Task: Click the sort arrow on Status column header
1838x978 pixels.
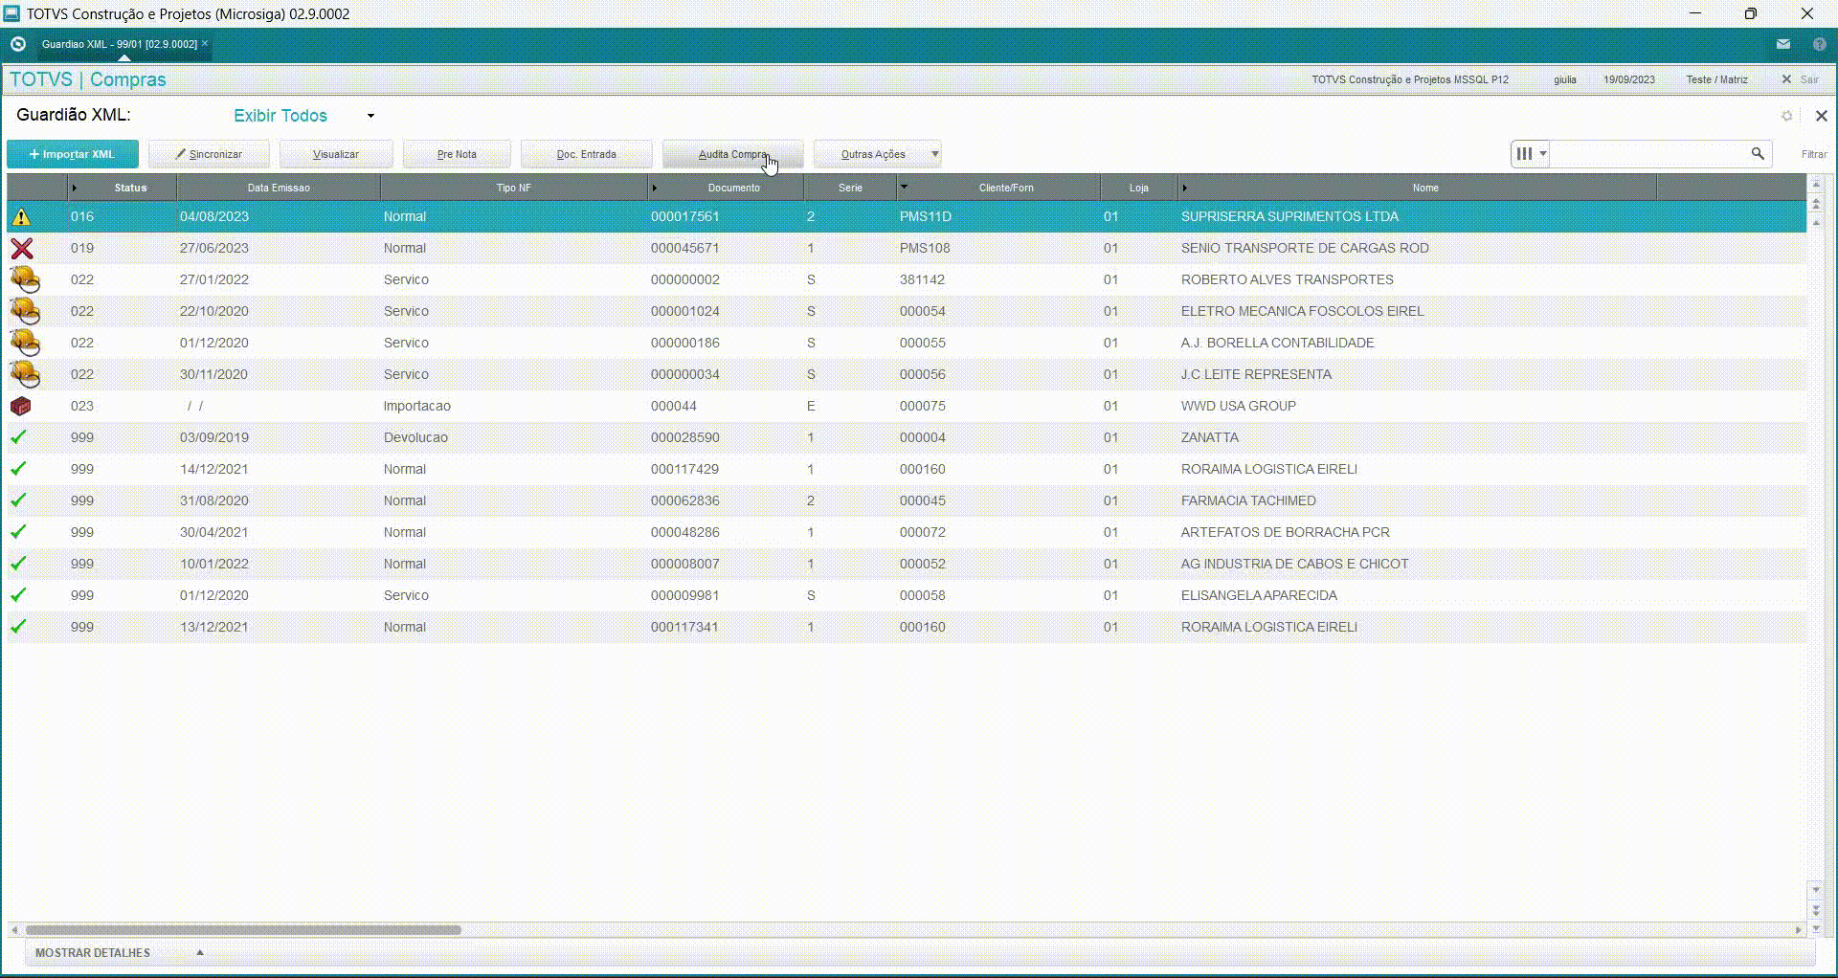Action: coord(74,188)
